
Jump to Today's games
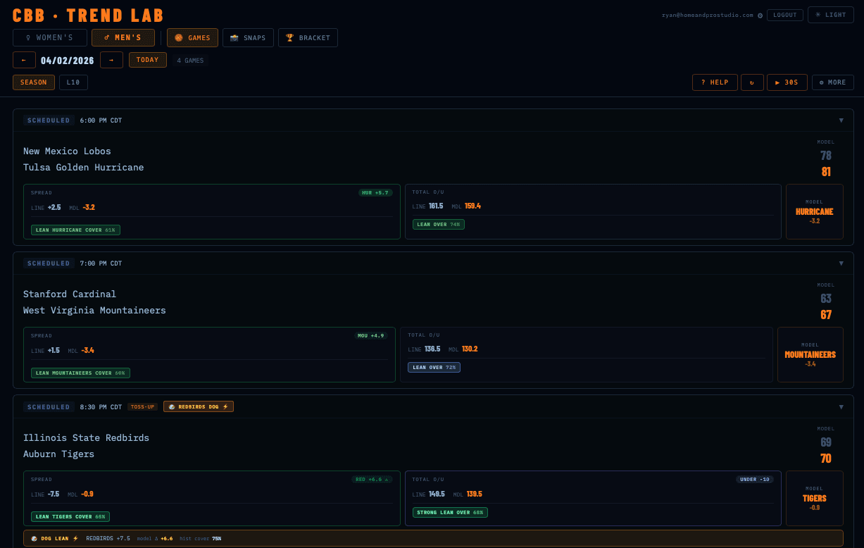click(x=148, y=60)
